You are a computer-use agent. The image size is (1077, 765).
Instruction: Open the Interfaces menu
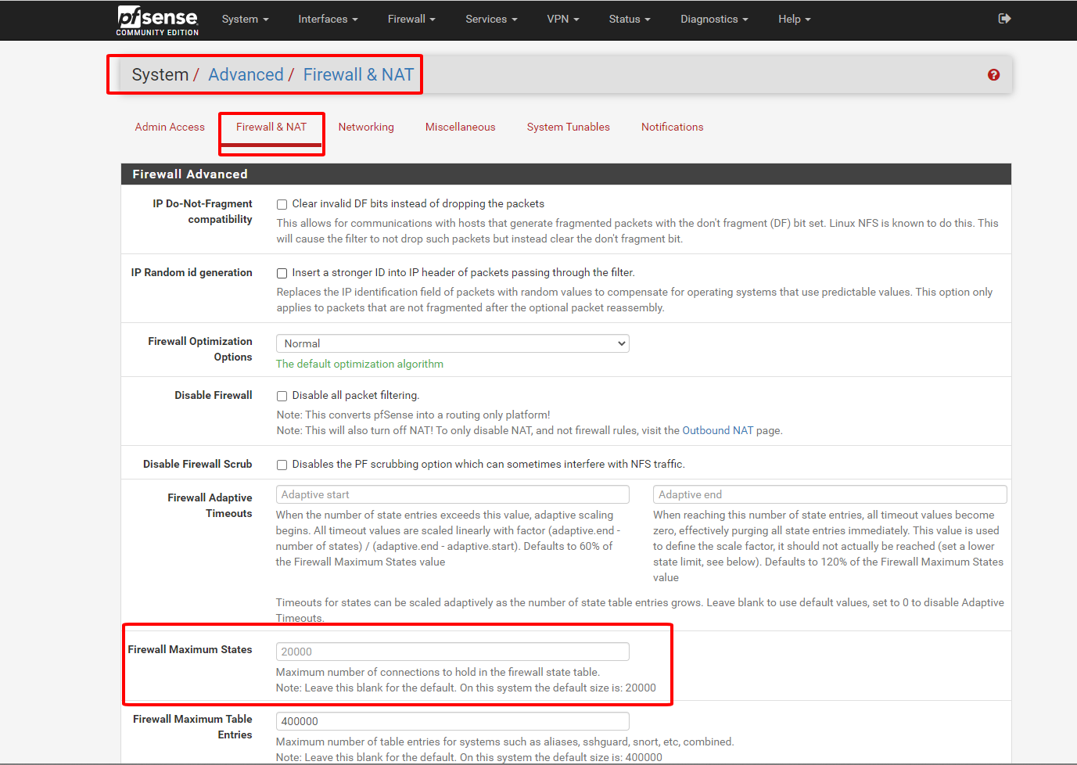328,19
